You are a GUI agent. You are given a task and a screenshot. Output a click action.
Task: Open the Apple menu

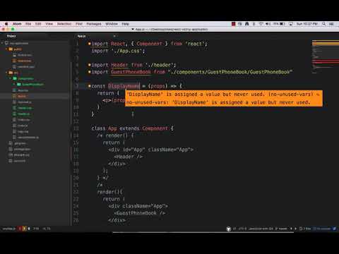coord(6,24)
